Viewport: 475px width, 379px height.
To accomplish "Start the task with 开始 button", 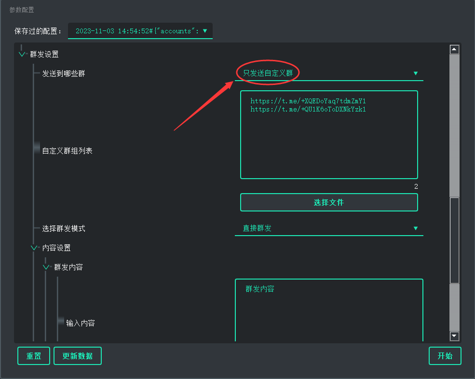I will [445, 356].
